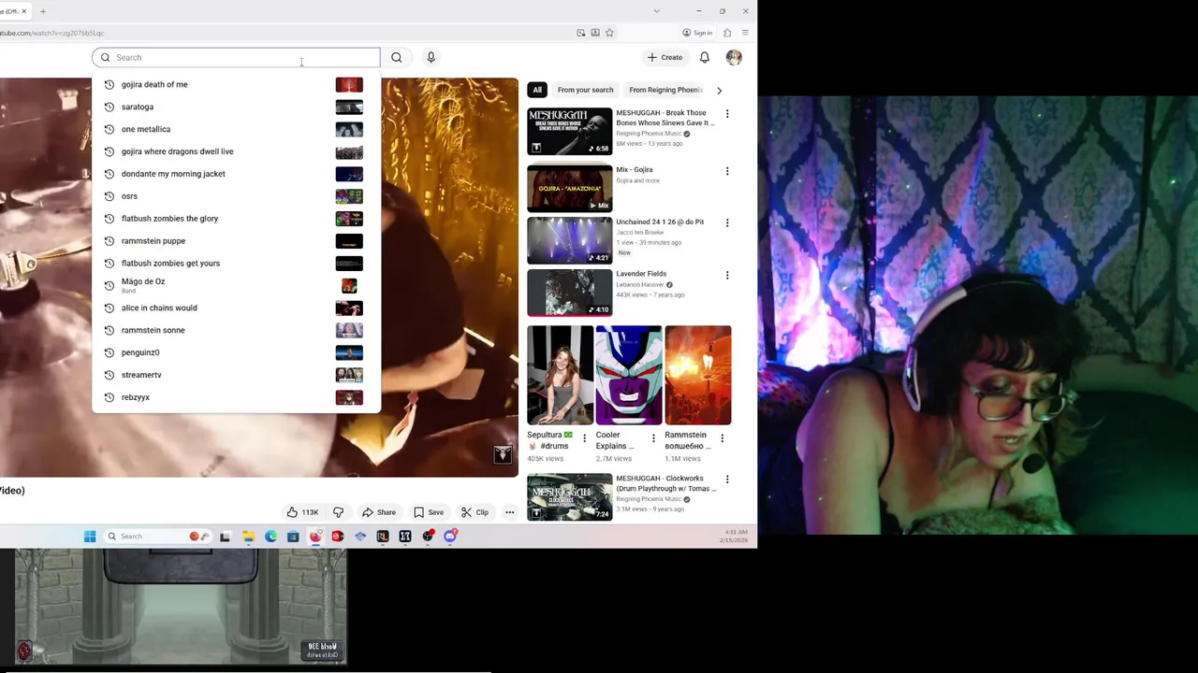
Task: Focus the YouTube Search input field
Action: (x=236, y=57)
